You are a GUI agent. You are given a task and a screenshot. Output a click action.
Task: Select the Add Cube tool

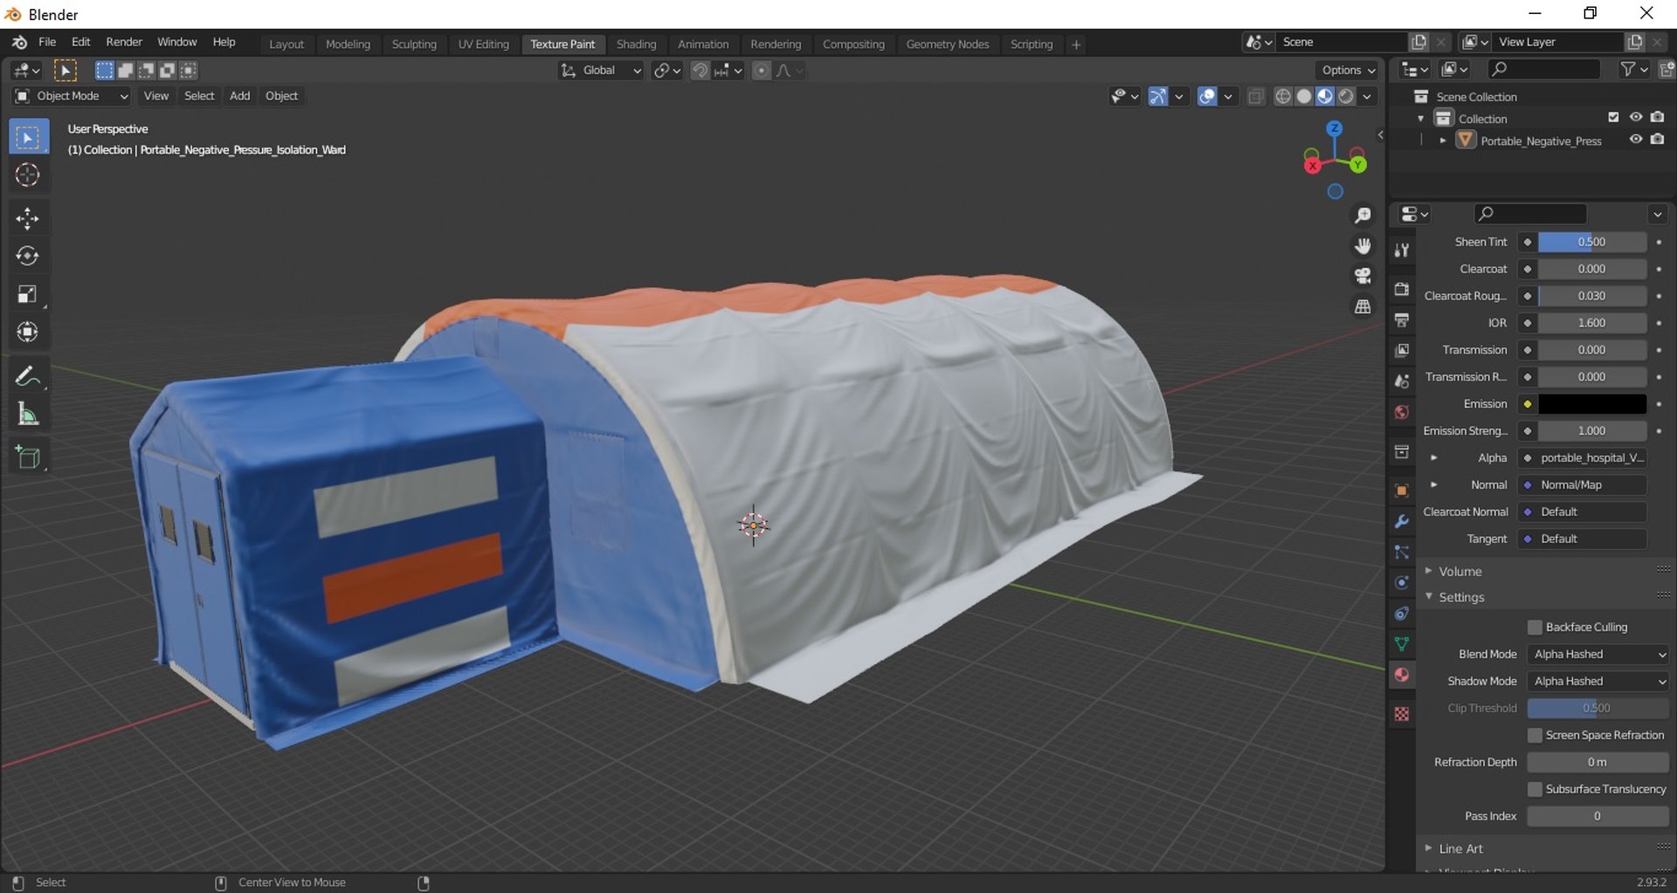tap(28, 457)
